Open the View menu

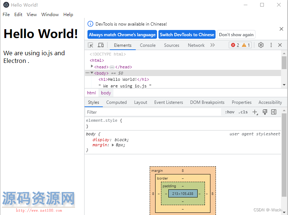click(31, 15)
